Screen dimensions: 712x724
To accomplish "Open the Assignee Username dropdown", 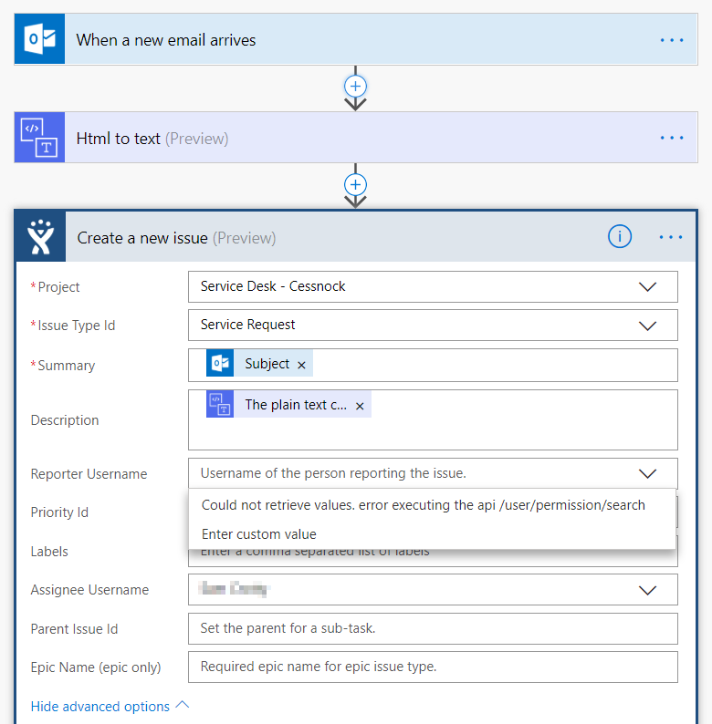I will (433, 590).
